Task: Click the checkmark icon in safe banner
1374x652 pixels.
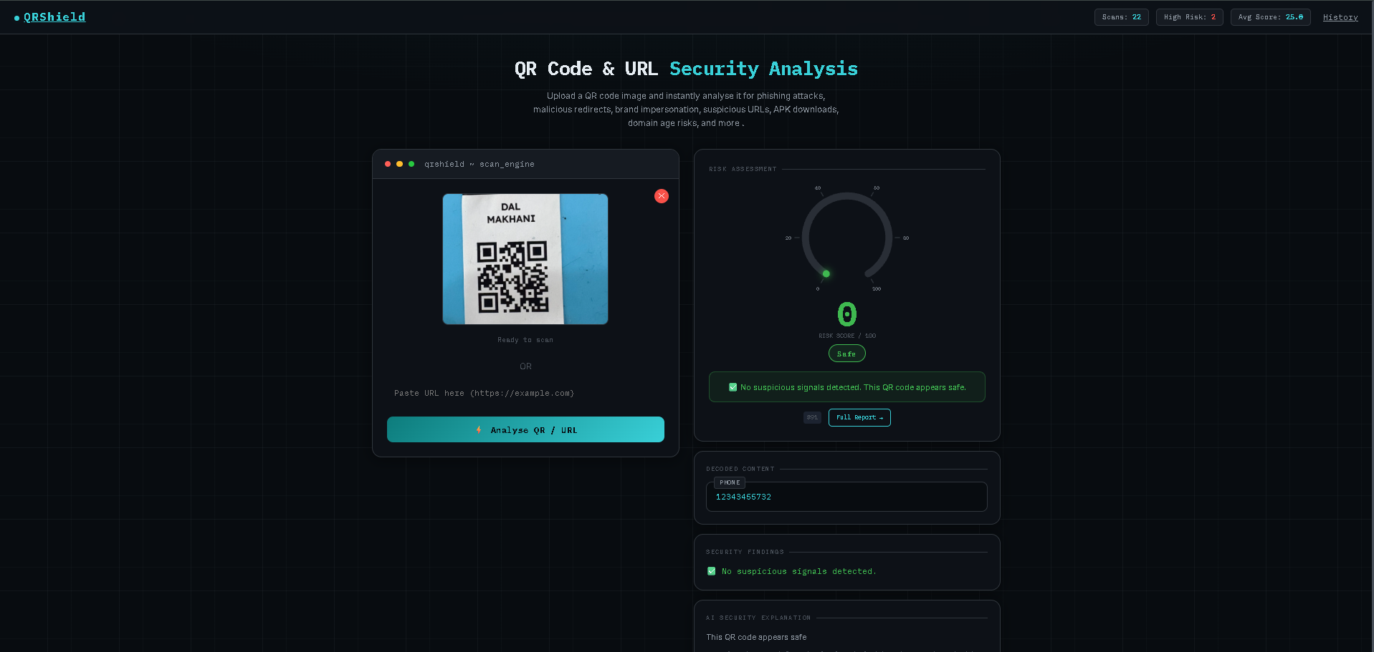Action: pyautogui.click(x=733, y=387)
